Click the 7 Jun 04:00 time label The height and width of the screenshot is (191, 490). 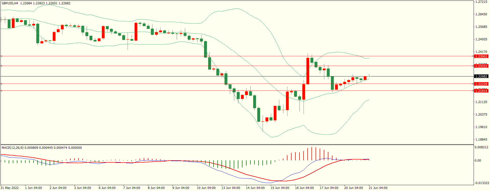tap(132, 188)
